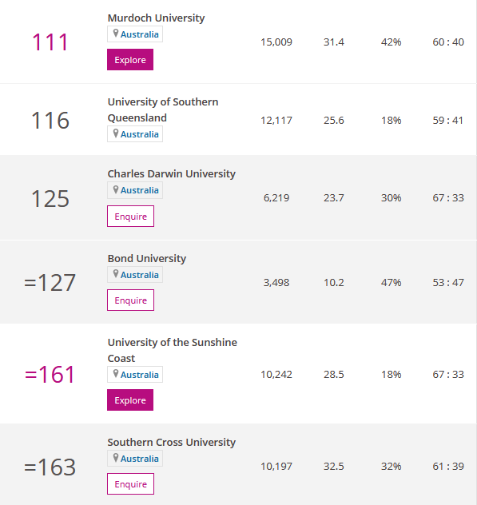The height and width of the screenshot is (505, 477).
Task: Click the rank 111 number
Action: click(50, 42)
